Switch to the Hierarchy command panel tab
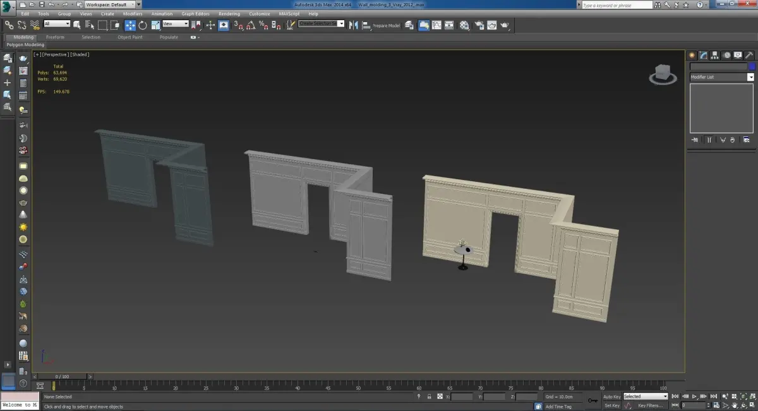The width and height of the screenshot is (758, 411). pyautogui.click(x=715, y=55)
